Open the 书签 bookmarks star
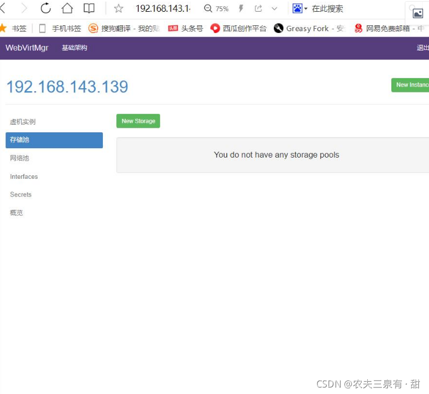 click(x=14, y=28)
